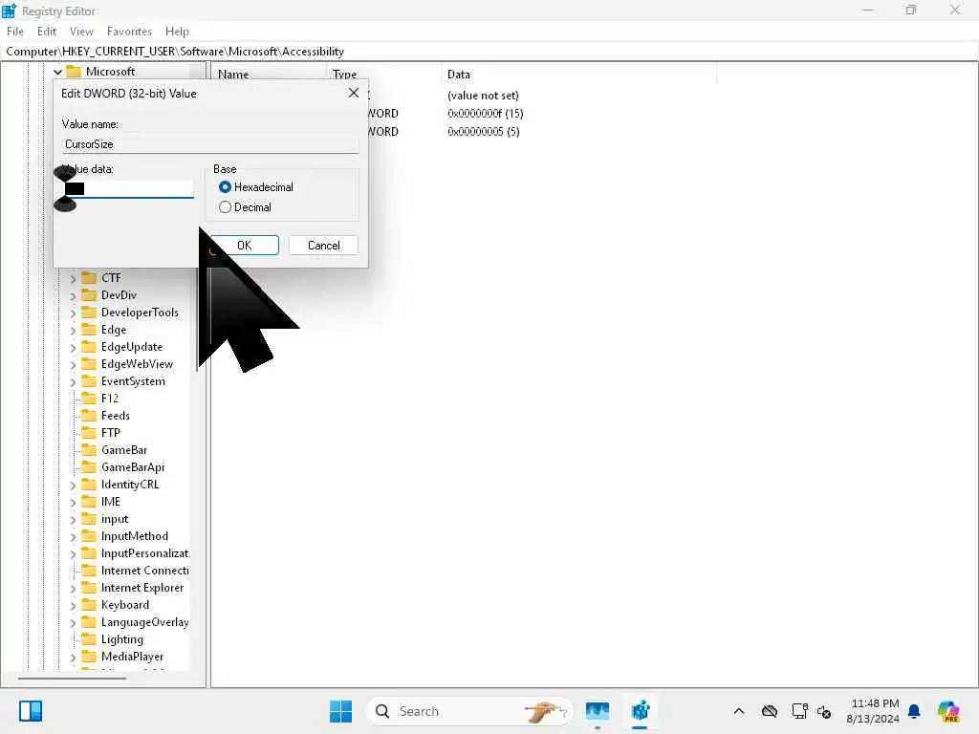Select the DevDiv folder icon
This screenshot has height=734, width=979.
(x=89, y=295)
